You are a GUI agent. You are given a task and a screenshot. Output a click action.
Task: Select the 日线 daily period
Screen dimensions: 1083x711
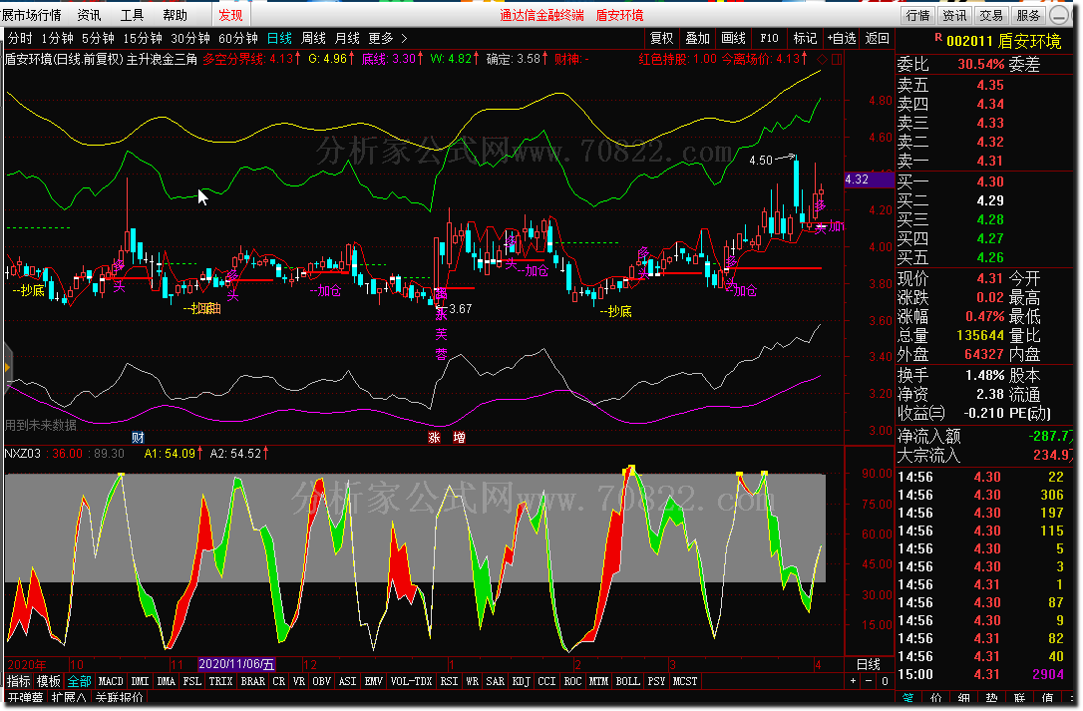click(x=280, y=38)
